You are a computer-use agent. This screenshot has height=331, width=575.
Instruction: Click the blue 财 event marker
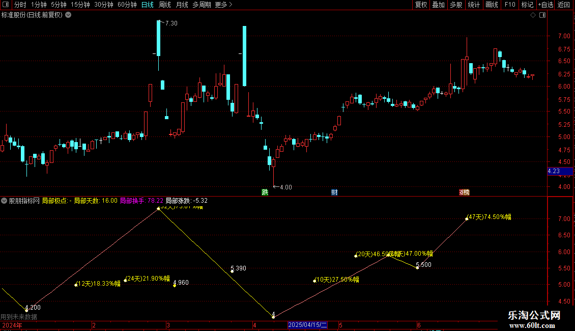(x=334, y=192)
